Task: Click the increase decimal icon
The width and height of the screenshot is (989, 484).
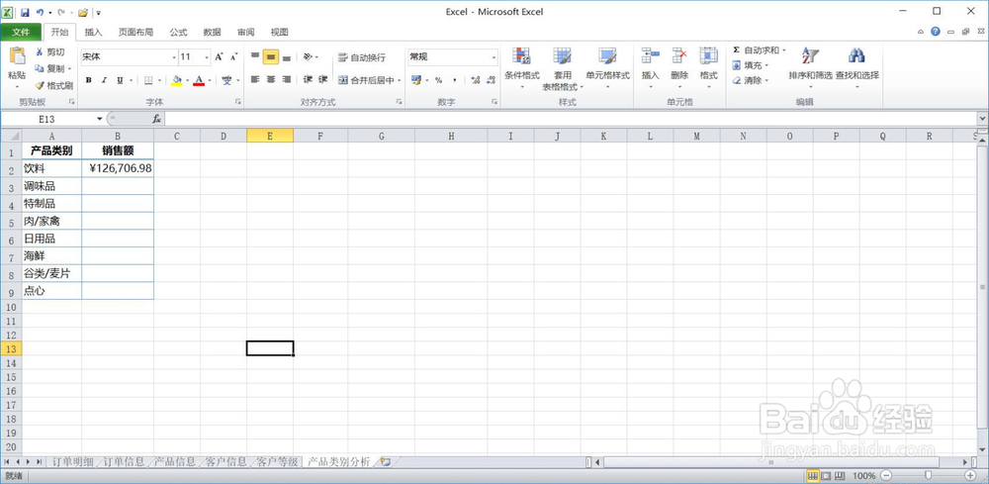Action: click(476, 80)
